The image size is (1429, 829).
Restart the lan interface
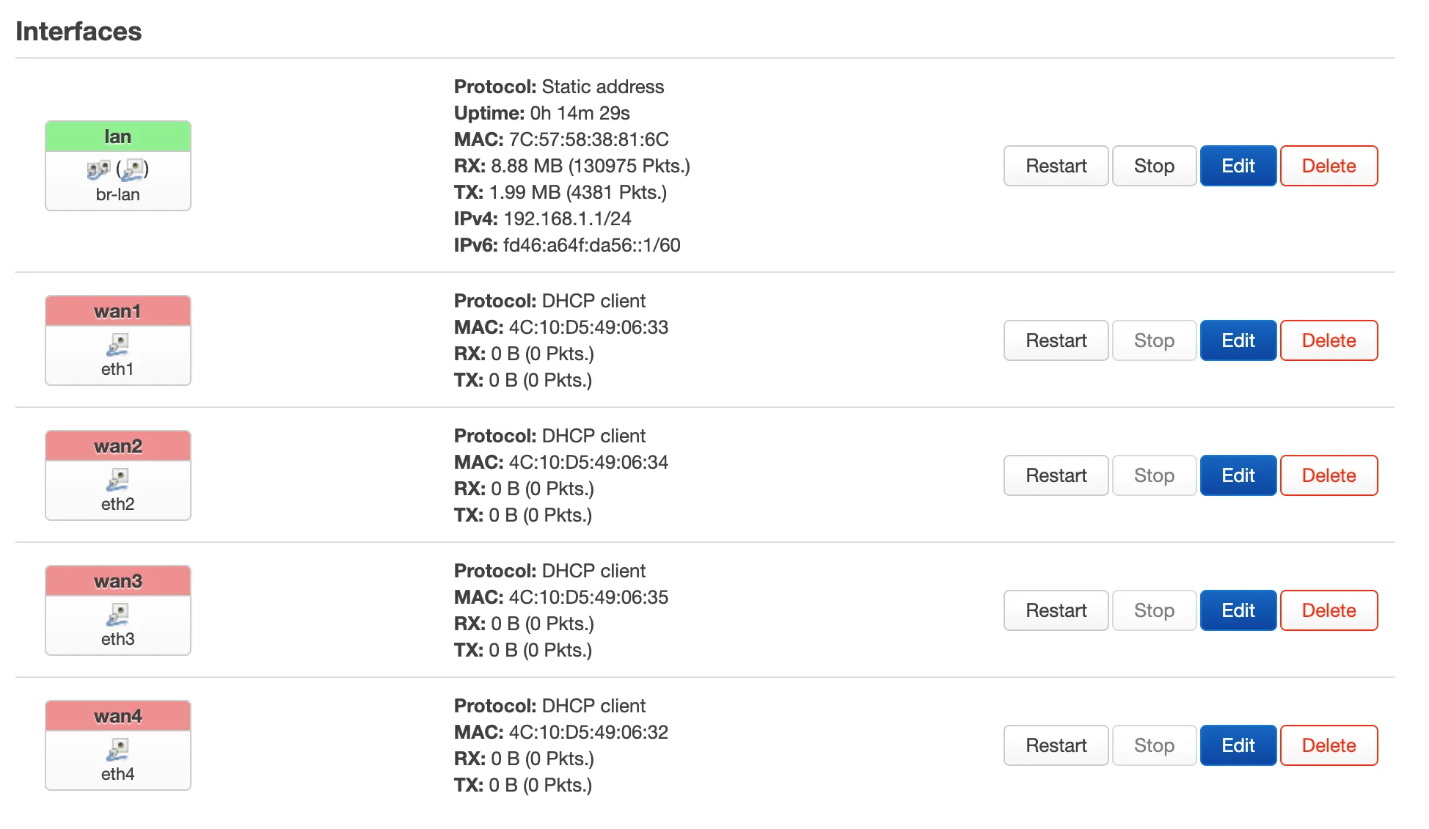[1056, 166]
